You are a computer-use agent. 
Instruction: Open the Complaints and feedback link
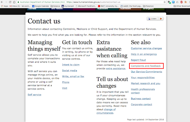(146, 66)
